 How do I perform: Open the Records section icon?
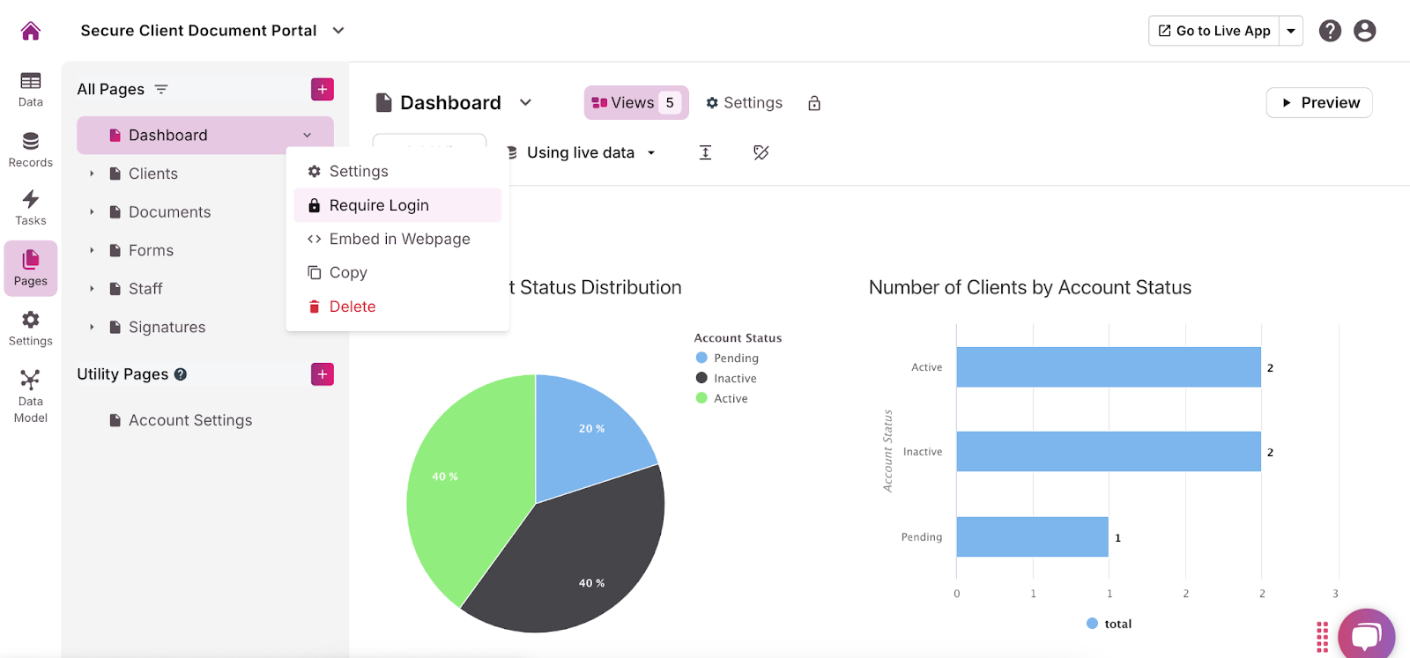click(x=31, y=149)
